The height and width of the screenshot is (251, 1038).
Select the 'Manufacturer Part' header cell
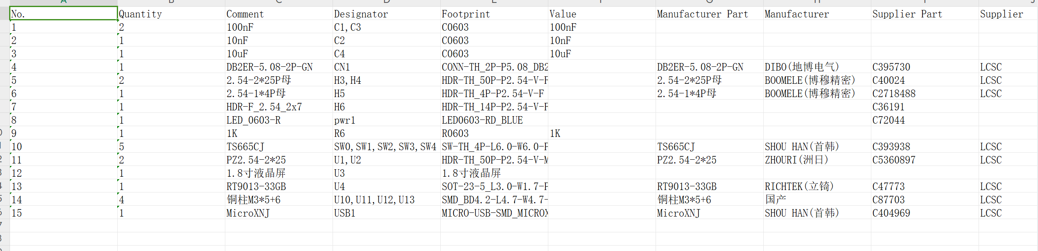click(x=702, y=14)
